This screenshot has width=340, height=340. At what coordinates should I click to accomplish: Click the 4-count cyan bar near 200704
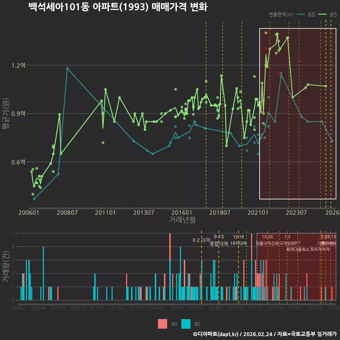(x=43, y=273)
